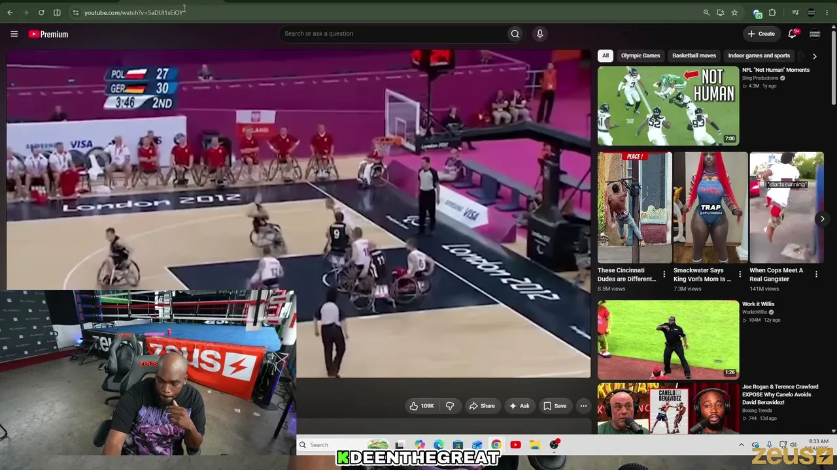
Task: Open options for These Cincinnati Dudes short
Action: pyautogui.click(x=664, y=274)
